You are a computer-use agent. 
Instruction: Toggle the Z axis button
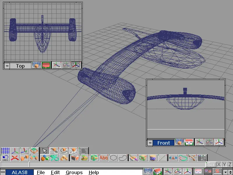click(x=230, y=164)
